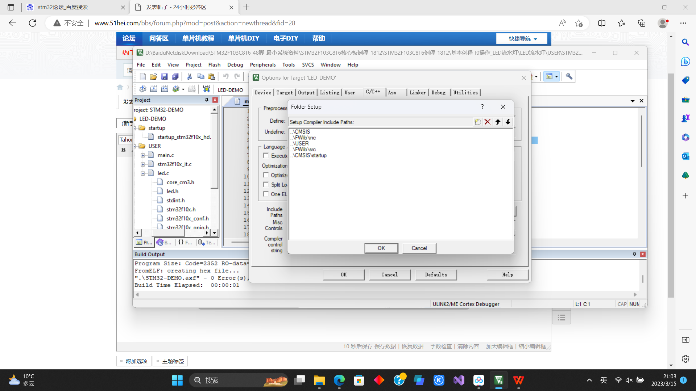
Task: Click Cancel in Folder Setup dialog
Action: pyautogui.click(x=419, y=248)
